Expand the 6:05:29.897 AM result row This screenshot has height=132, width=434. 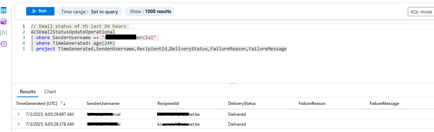click(19, 114)
